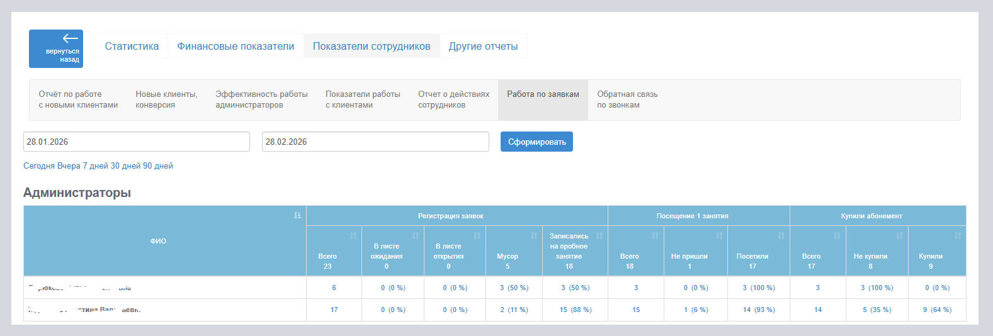Select the Показатели сотрудников tab
The image size is (993, 336).
pyautogui.click(x=372, y=46)
